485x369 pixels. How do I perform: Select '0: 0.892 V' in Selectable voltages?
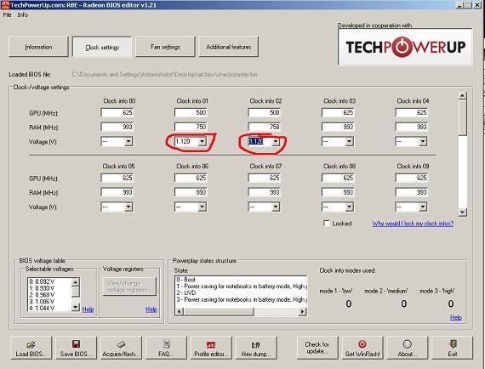click(x=42, y=281)
